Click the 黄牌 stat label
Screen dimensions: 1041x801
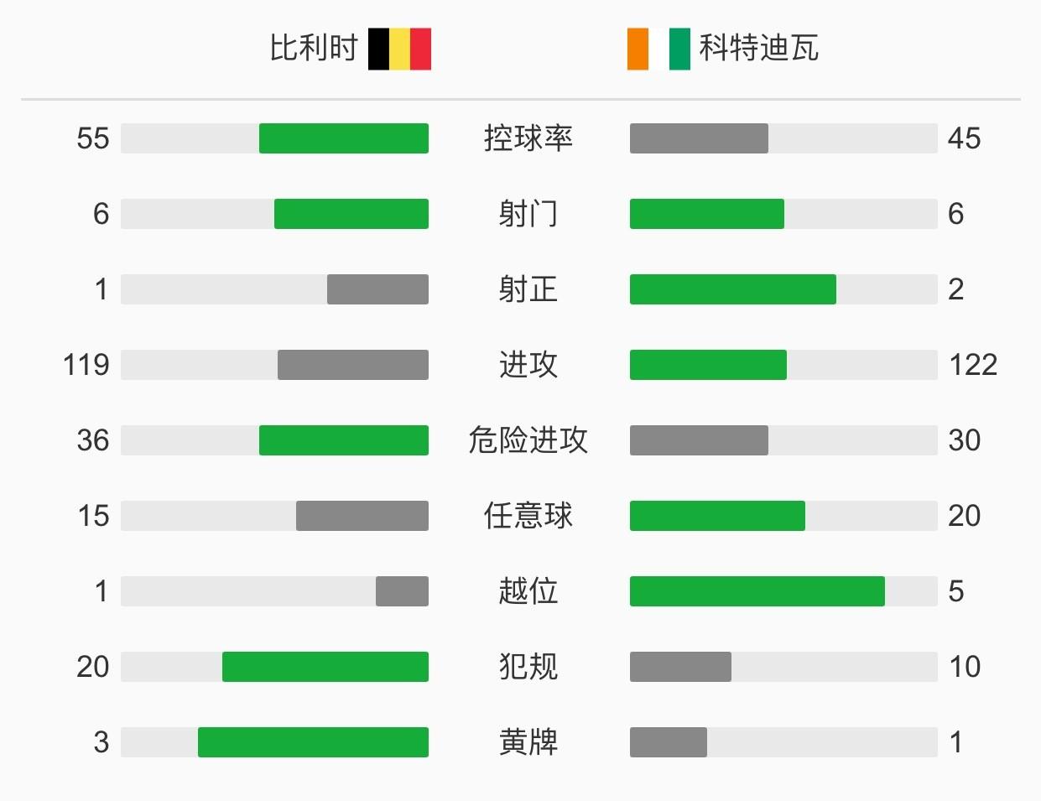pyautogui.click(x=528, y=742)
